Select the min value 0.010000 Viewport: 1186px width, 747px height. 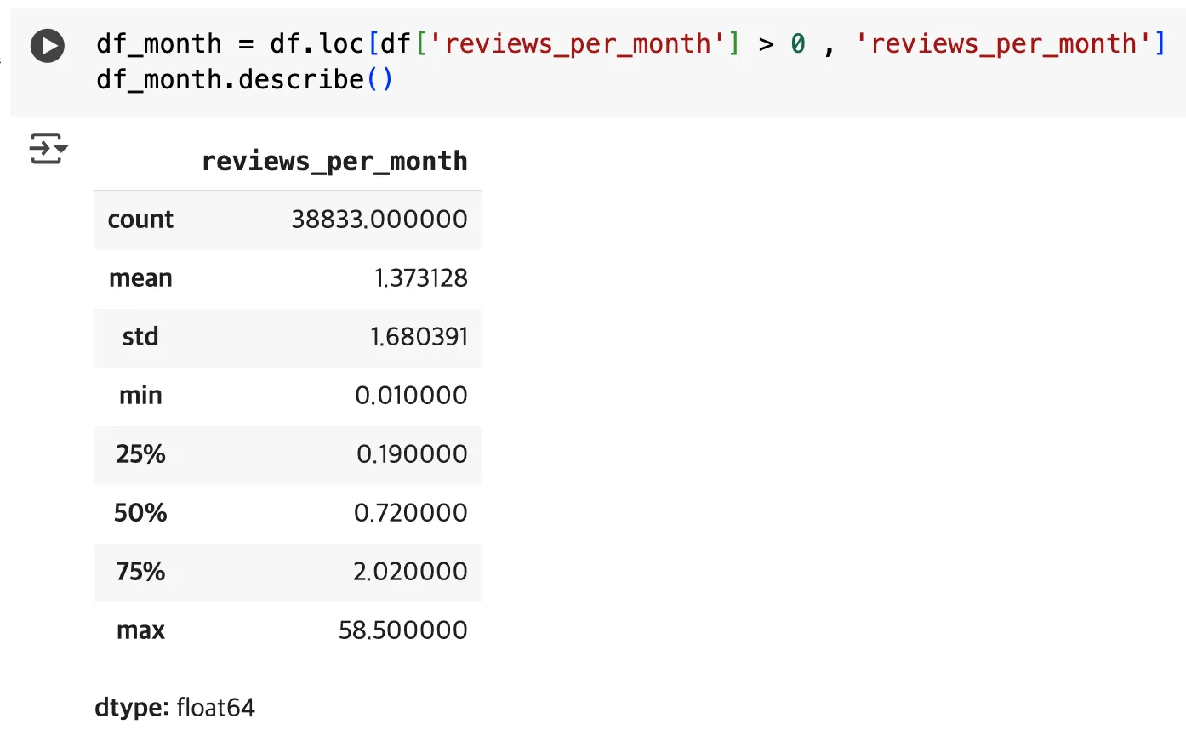pos(411,396)
